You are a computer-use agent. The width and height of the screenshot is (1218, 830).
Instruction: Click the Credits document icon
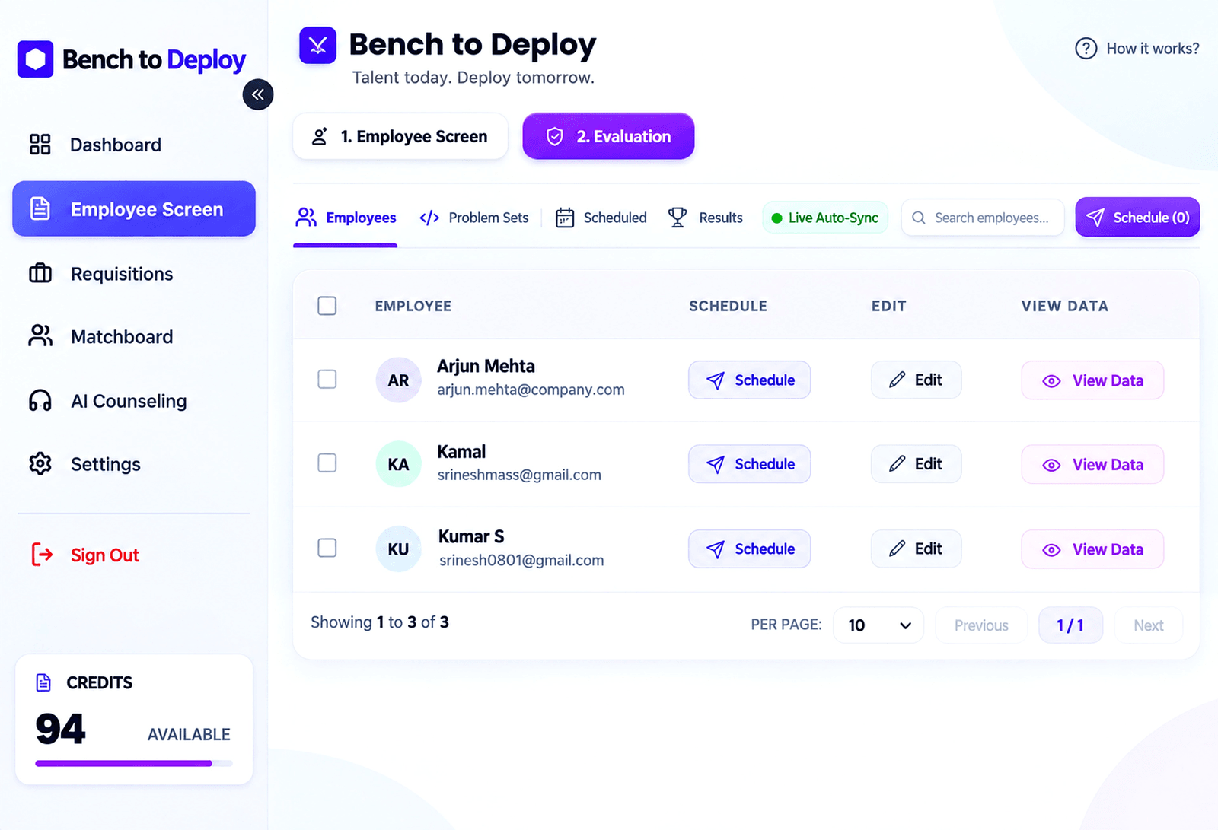pos(43,682)
